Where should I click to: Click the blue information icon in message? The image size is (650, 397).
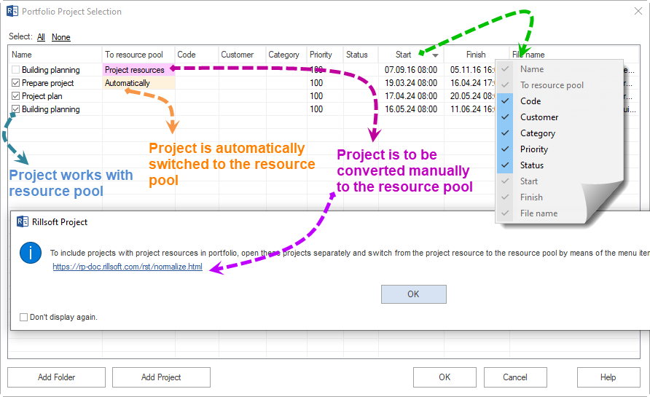[x=31, y=253]
